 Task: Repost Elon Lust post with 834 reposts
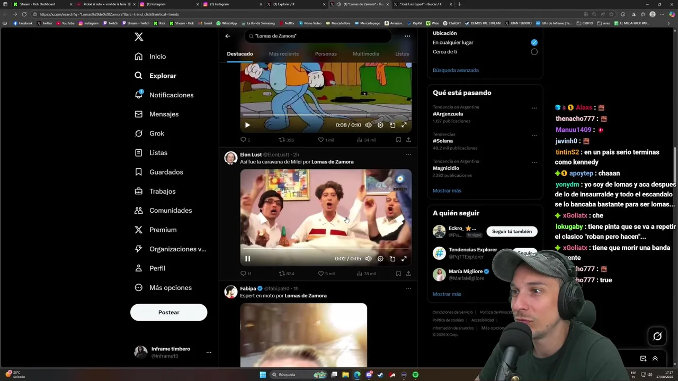(287, 274)
